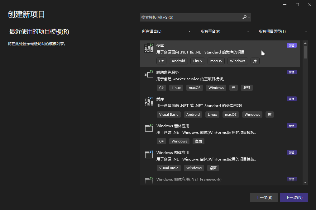
Task: Click the 新建 badge beside 辅助角色服务
Action: click(291, 72)
